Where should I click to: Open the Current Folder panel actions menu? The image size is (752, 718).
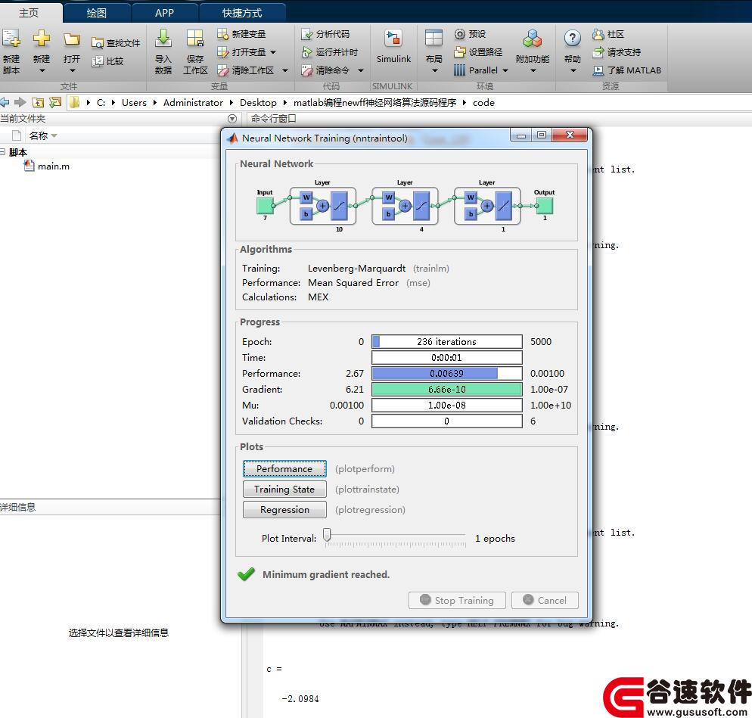232,119
